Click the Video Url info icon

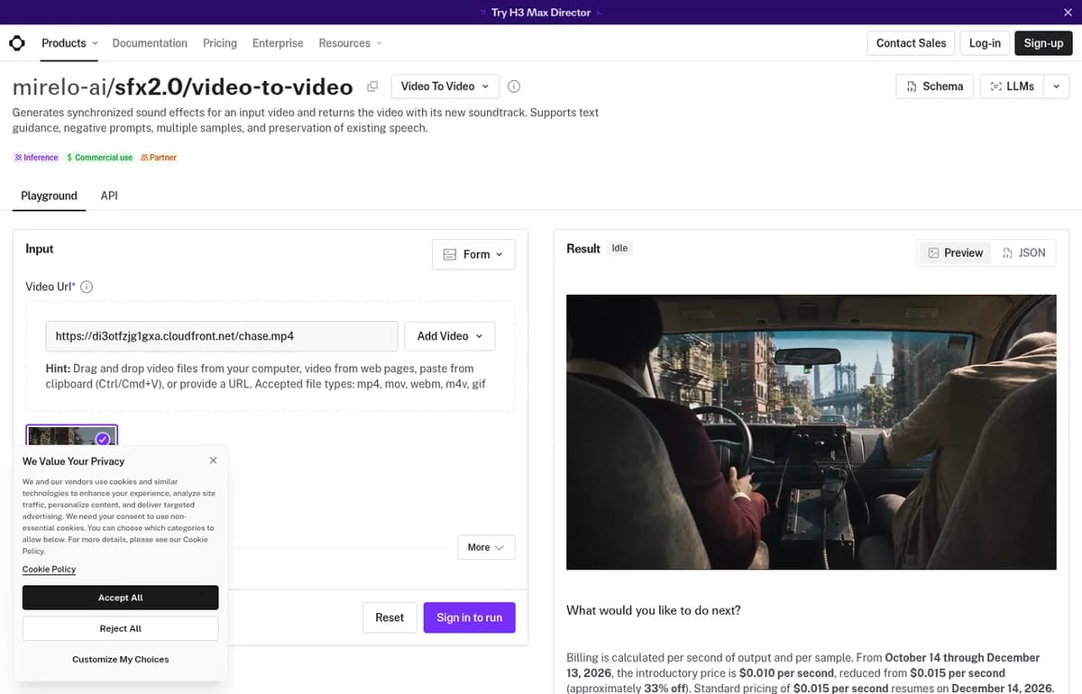(x=87, y=288)
